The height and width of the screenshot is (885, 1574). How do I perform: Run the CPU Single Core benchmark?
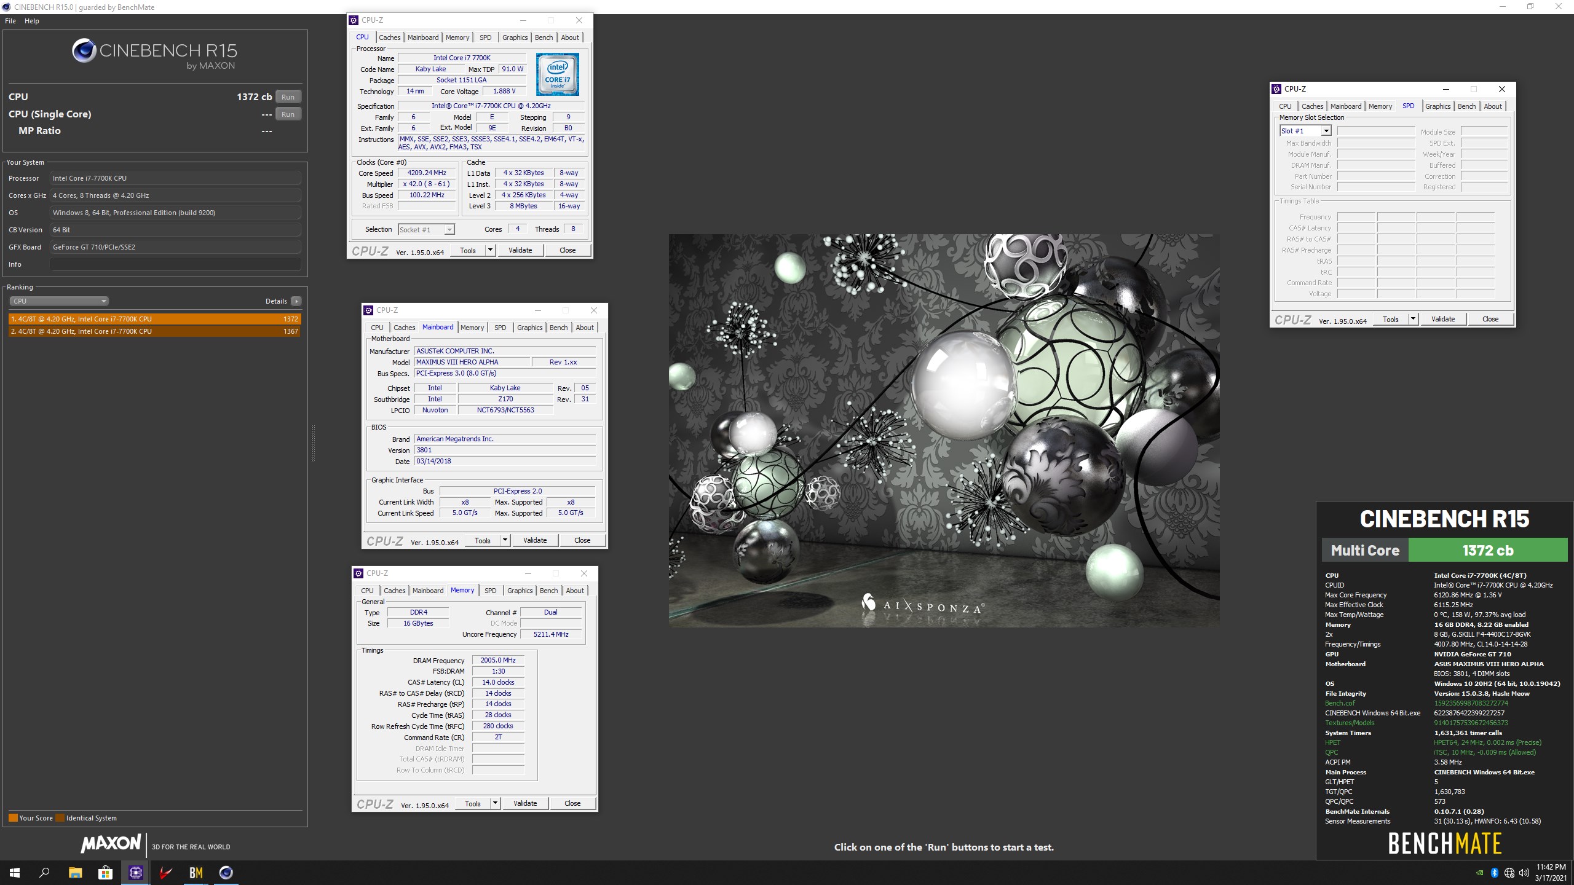pos(288,114)
